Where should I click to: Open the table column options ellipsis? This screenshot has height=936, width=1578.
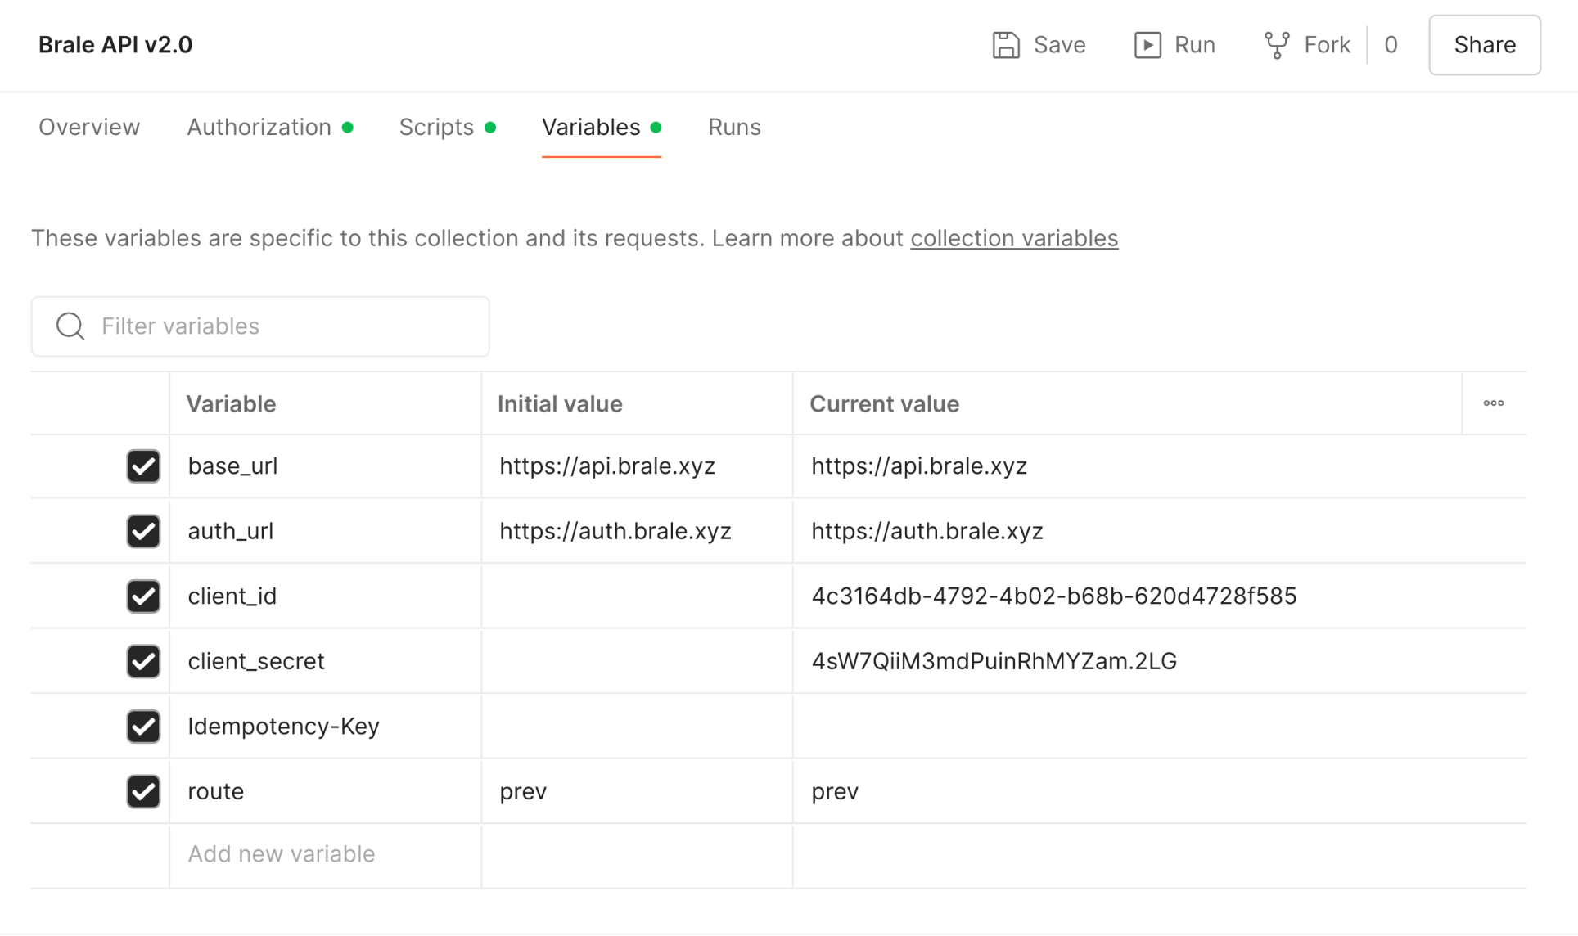1493,403
